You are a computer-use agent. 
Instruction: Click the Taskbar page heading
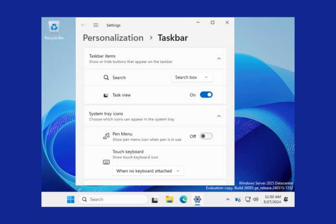tap(173, 38)
